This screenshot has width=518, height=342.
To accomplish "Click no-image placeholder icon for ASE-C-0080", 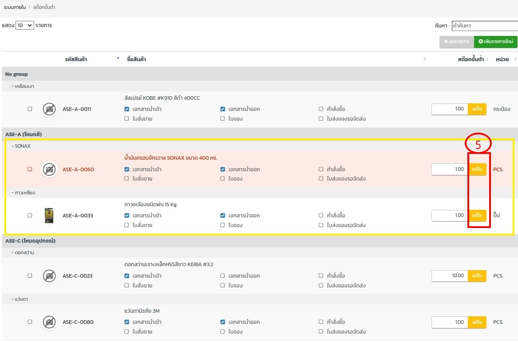I will [x=49, y=322].
